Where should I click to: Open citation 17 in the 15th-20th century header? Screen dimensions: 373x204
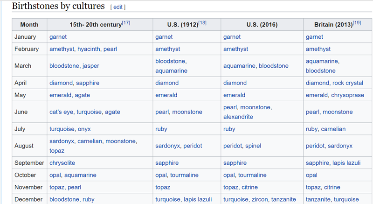click(126, 23)
